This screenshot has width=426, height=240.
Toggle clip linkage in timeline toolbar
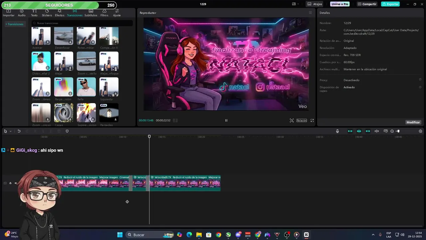(x=368, y=131)
